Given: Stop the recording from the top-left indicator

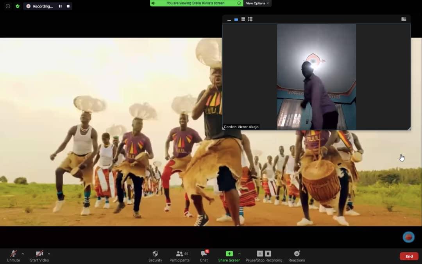Looking at the screenshot, I should tap(68, 6).
